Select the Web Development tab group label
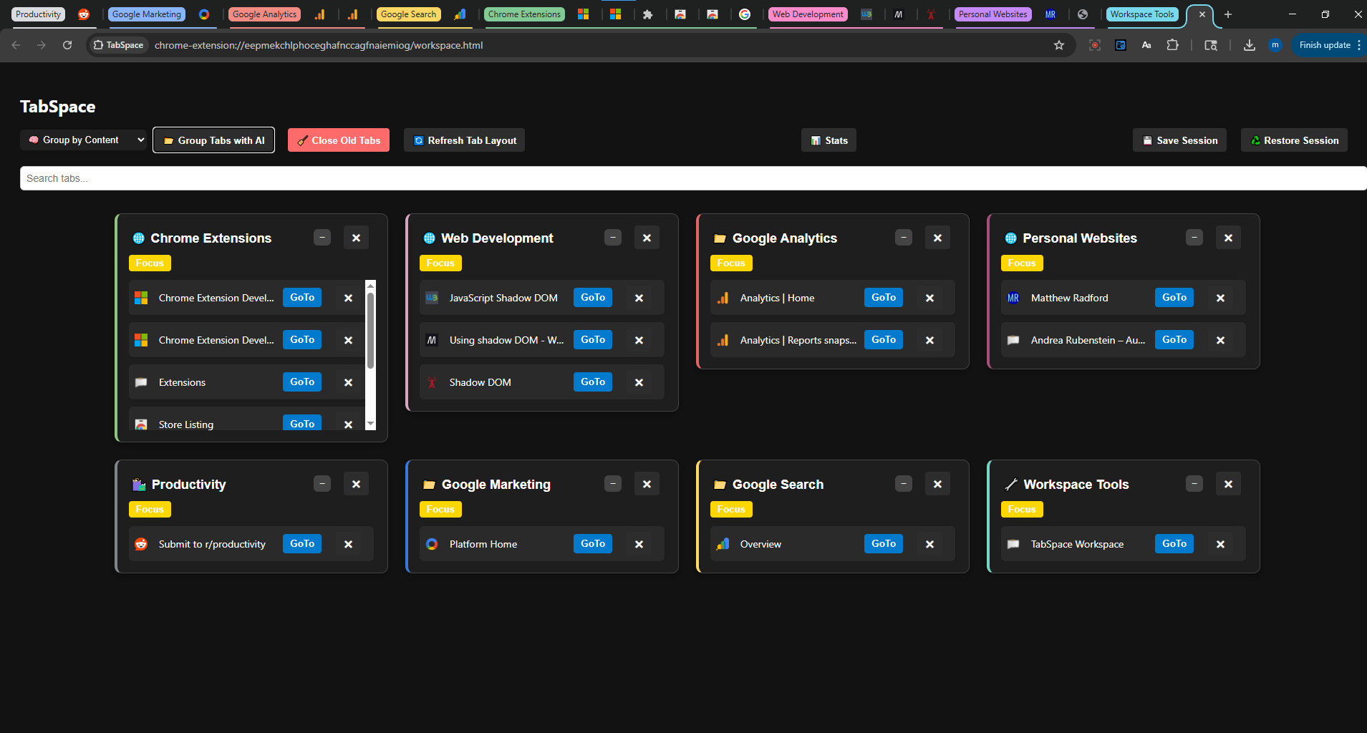The height and width of the screenshot is (733, 1367). 808,14
